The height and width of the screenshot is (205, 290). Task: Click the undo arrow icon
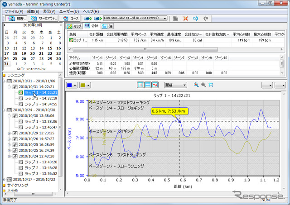point(195,19)
